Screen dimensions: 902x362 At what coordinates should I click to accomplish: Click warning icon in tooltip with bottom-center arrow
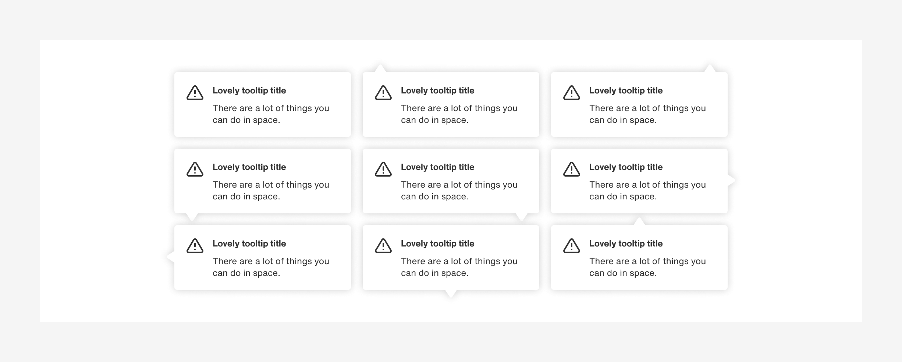pyautogui.click(x=383, y=246)
